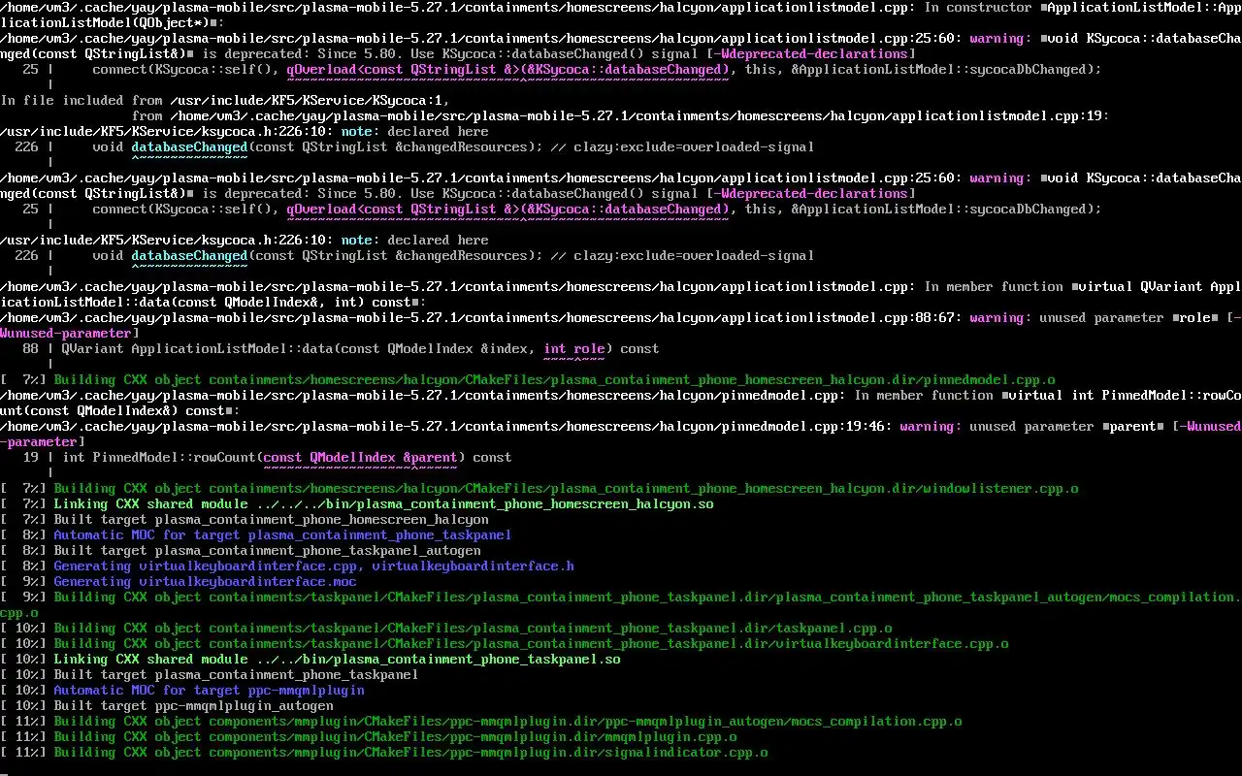Click 'unused parameter' warning for role
The width and height of the screenshot is (1242, 776).
point(1101,318)
